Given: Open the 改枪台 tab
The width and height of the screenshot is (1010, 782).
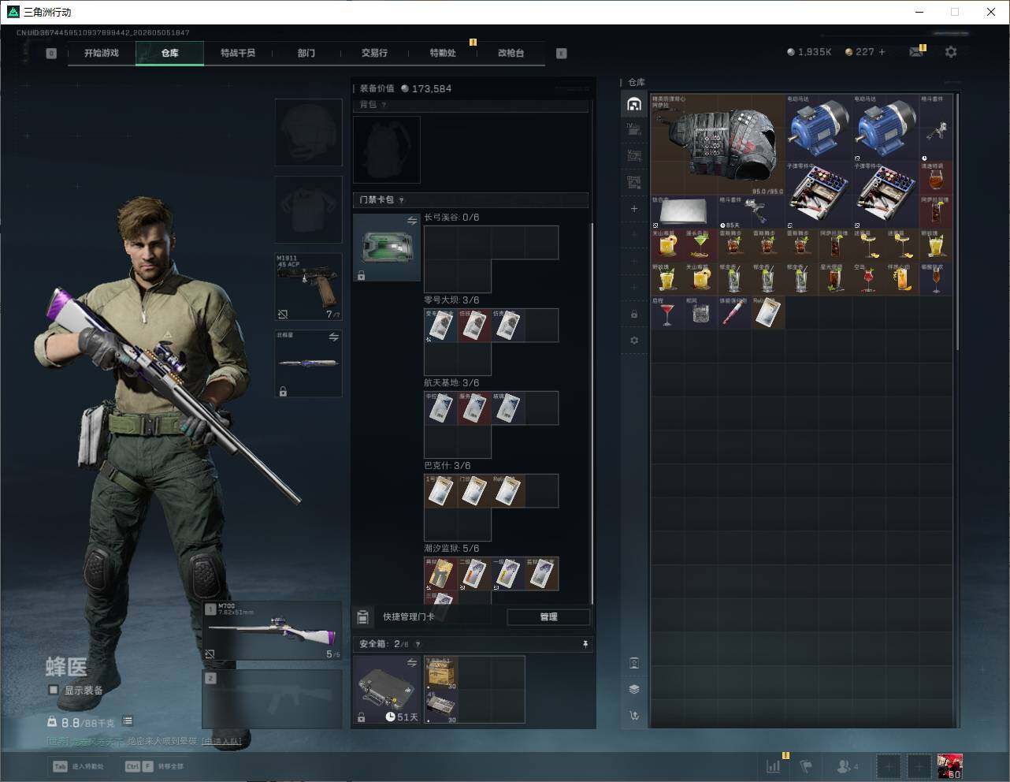Looking at the screenshot, I should click(511, 53).
